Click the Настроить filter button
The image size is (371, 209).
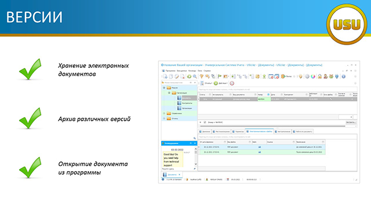pos(351,122)
